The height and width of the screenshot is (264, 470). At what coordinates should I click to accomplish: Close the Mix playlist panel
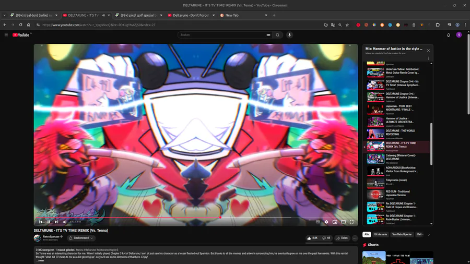tap(428, 51)
